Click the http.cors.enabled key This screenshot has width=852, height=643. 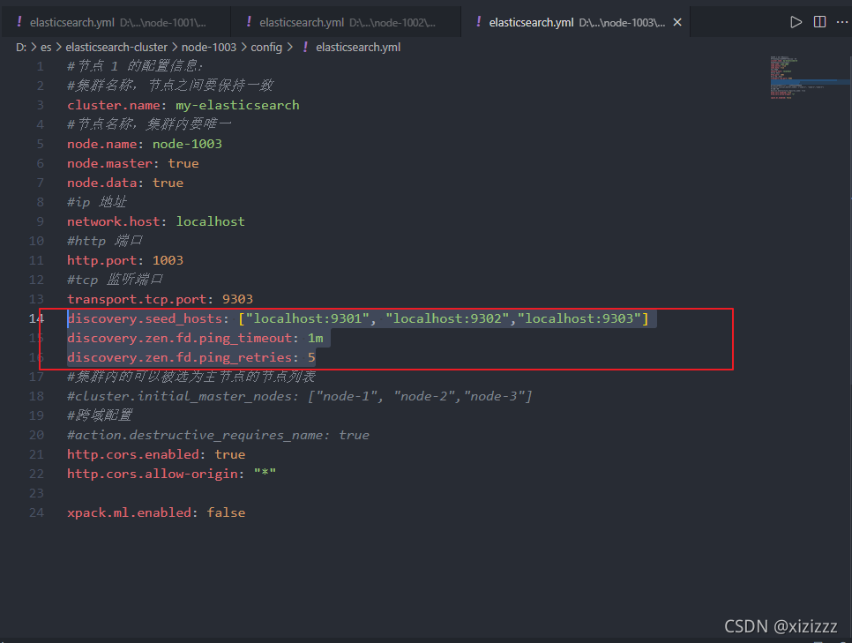point(133,454)
